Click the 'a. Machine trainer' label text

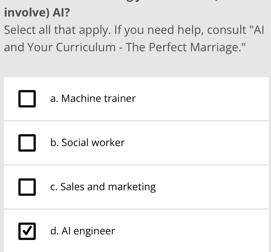click(93, 99)
